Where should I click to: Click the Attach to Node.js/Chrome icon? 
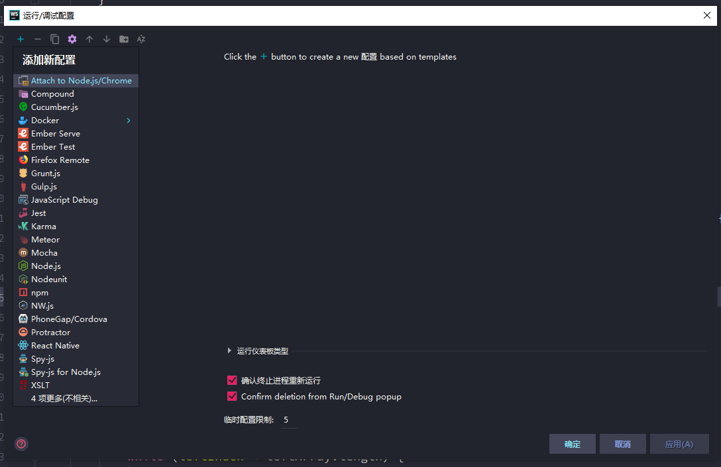tap(23, 80)
